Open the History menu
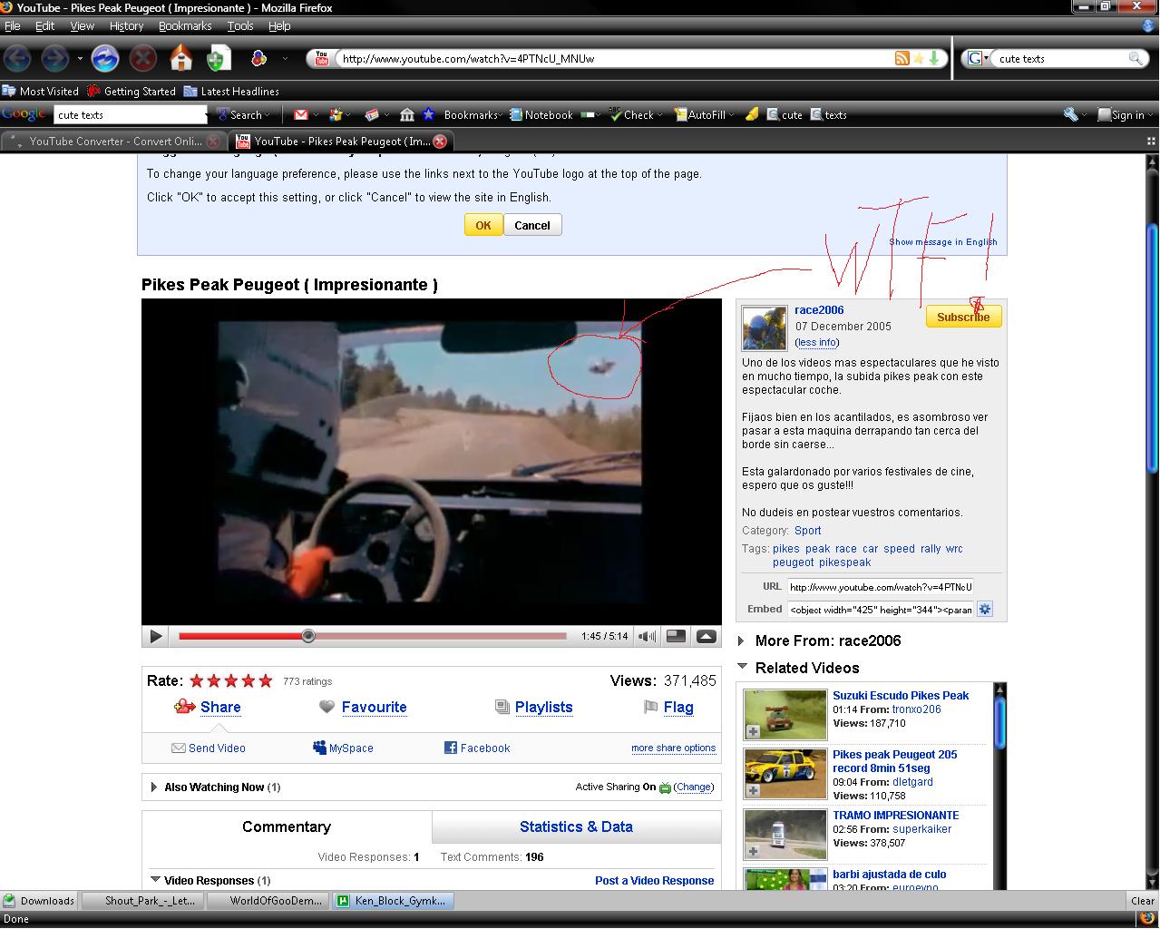1160x929 pixels. point(126,26)
